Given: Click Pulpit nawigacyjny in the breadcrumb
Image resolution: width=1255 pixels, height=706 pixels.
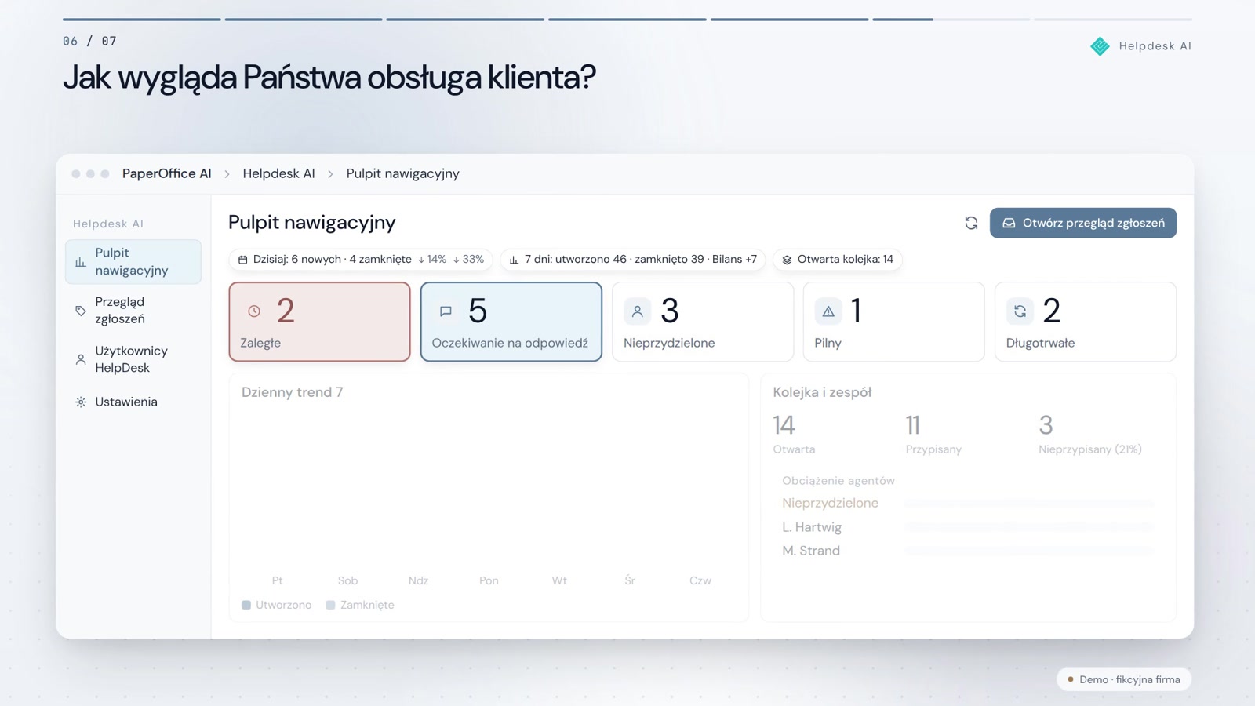Looking at the screenshot, I should coord(402,173).
